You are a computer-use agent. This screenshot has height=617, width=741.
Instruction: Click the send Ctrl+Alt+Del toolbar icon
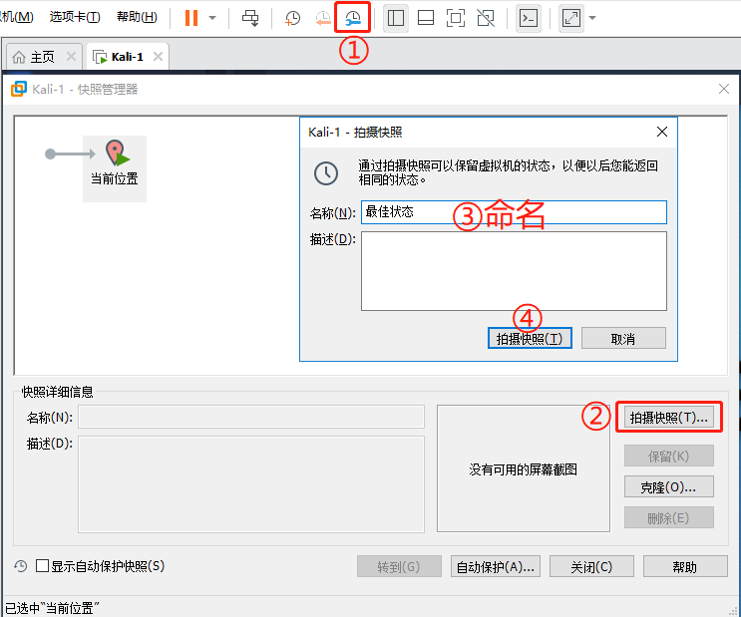coord(250,18)
